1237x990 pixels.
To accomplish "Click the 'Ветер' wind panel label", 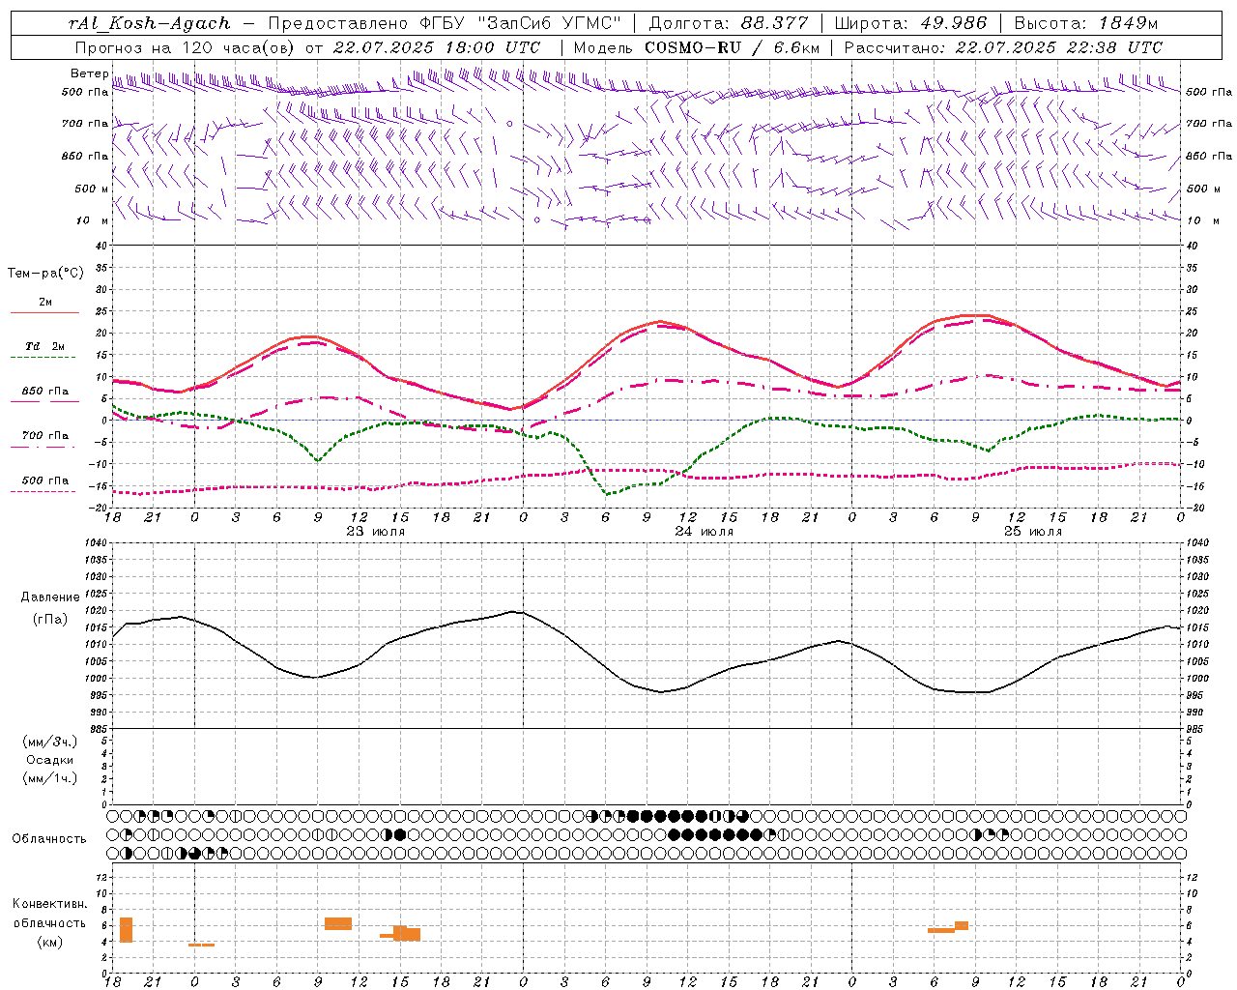I will [89, 73].
